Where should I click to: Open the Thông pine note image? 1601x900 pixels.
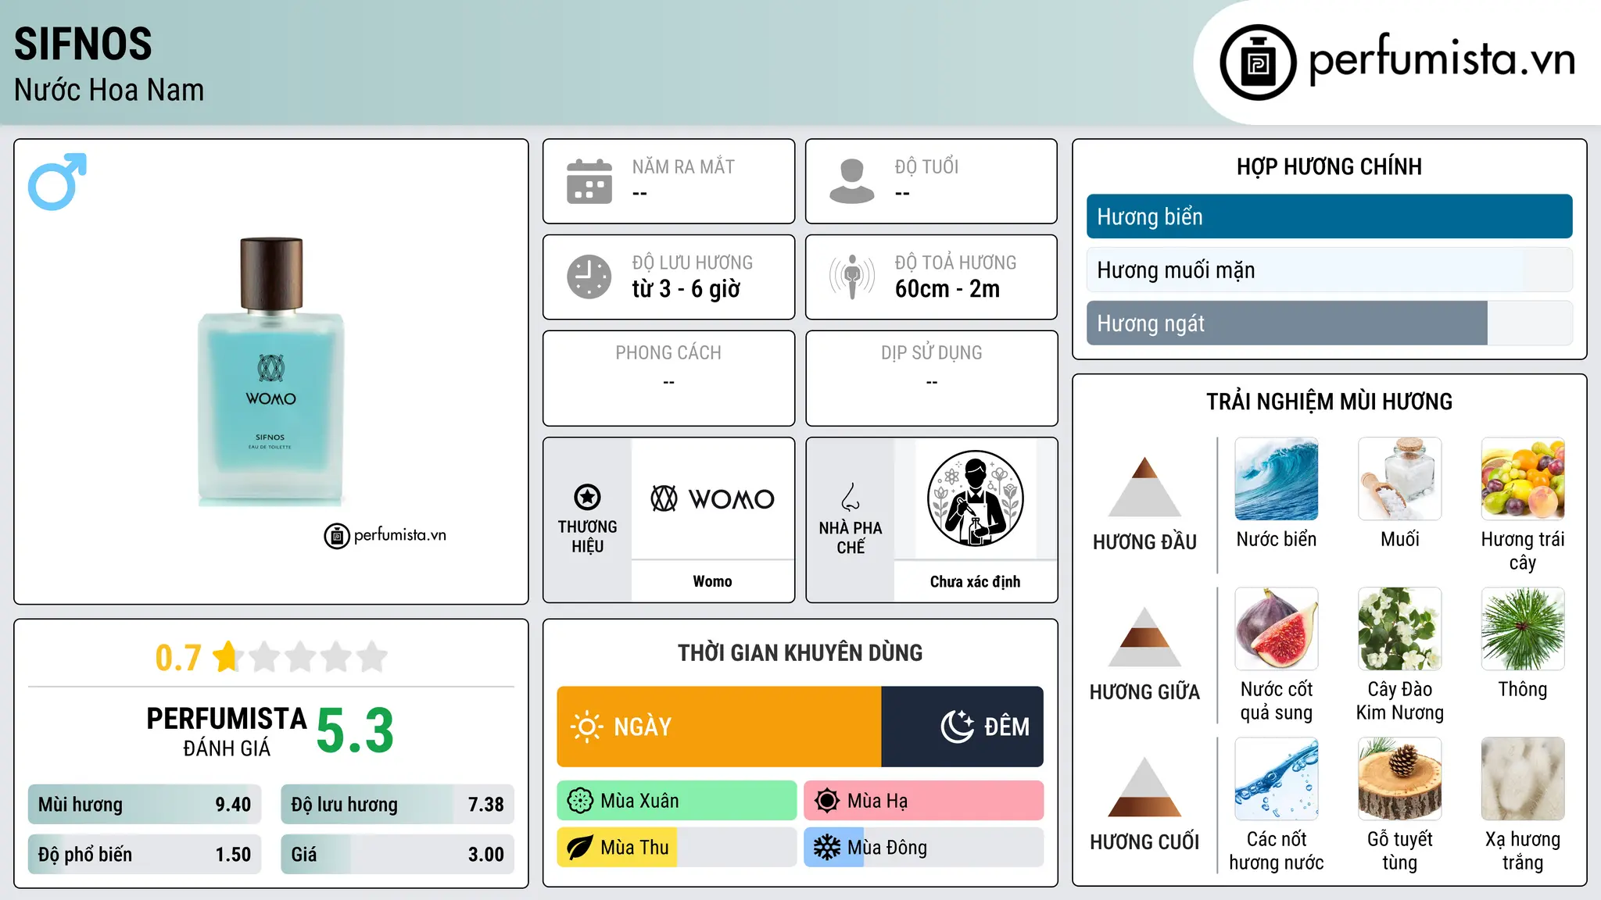(x=1523, y=629)
